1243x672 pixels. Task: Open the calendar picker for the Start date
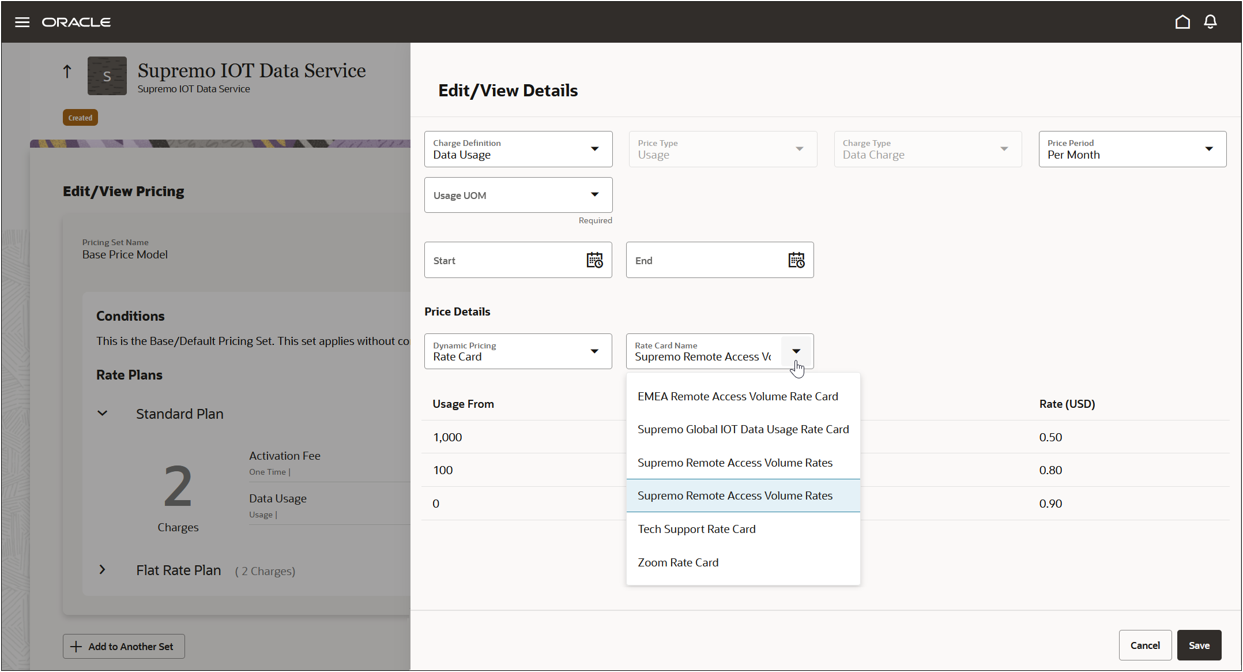click(x=595, y=260)
